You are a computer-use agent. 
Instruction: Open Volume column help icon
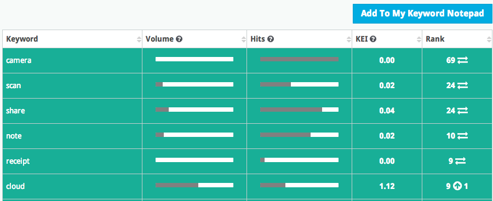[x=179, y=39]
